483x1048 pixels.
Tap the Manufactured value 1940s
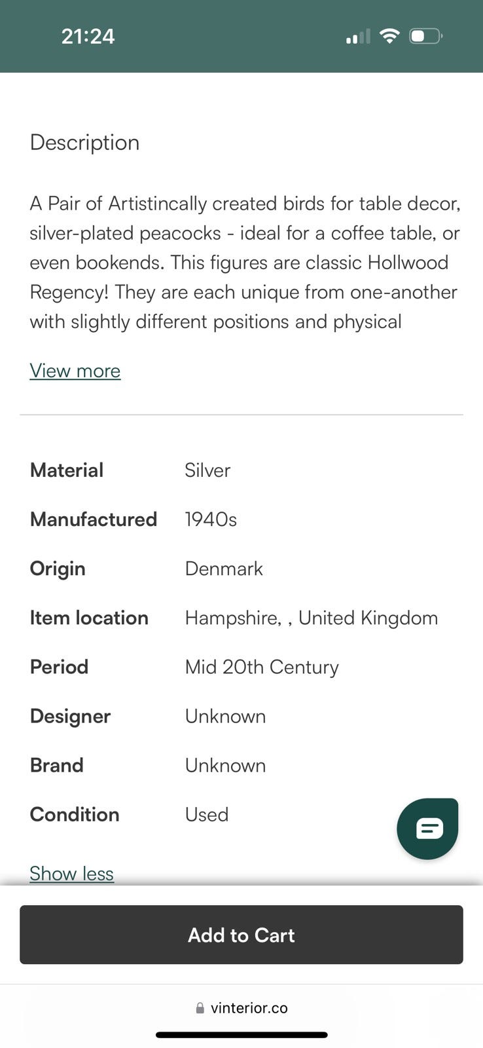click(x=211, y=519)
